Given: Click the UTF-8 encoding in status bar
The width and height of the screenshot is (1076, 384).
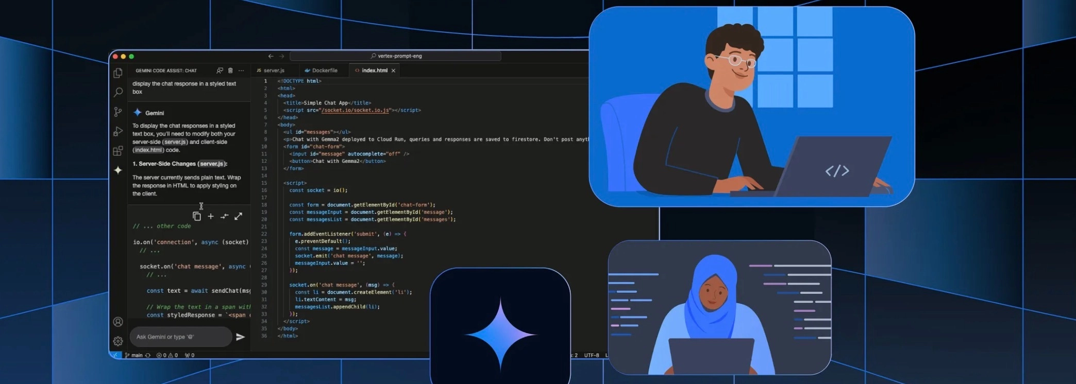Looking at the screenshot, I should coord(592,355).
